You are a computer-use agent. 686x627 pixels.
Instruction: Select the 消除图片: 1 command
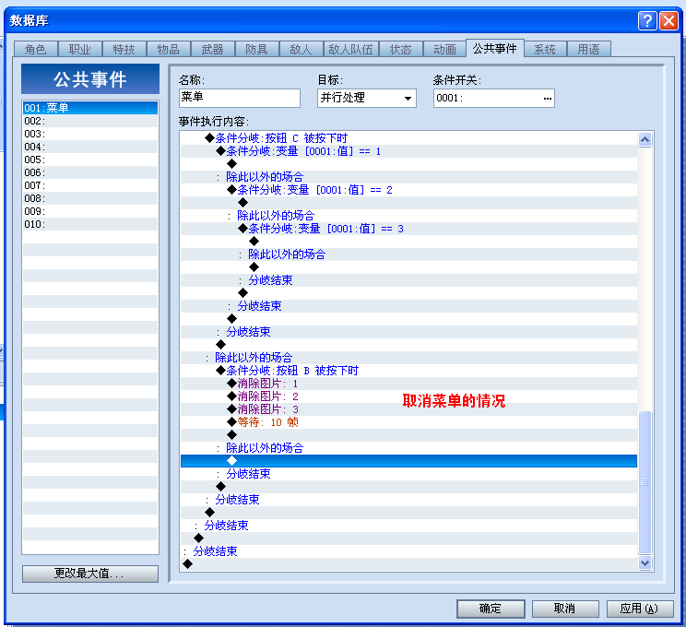(x=408, y=384)
